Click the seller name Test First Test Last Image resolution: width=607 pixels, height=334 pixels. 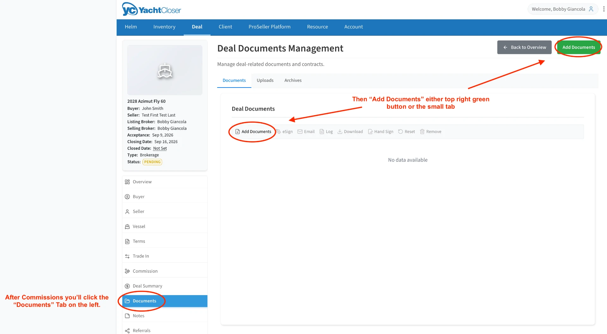158,115
